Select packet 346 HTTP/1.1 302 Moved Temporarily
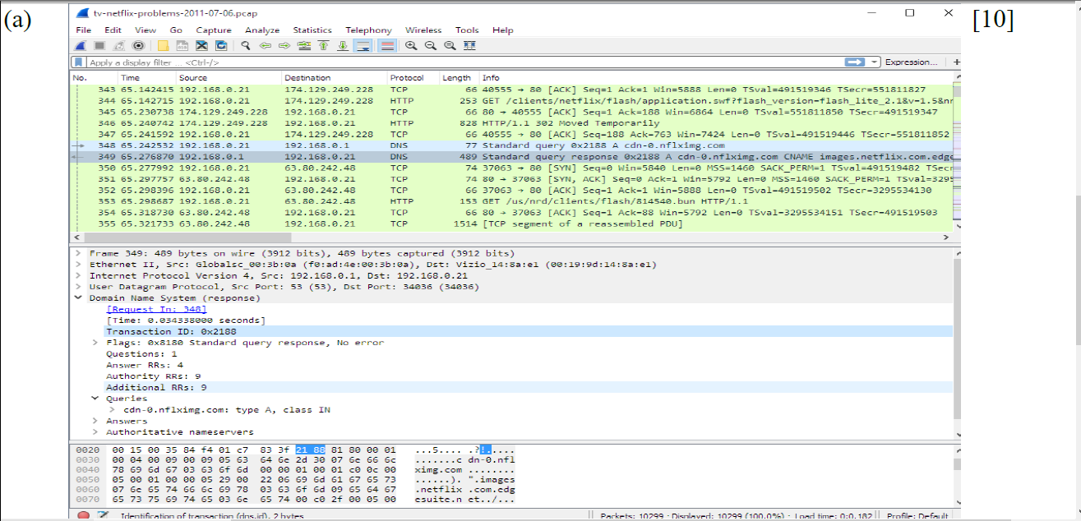The width and height of the screenshot is (1081, 521). (x=511, y=122)
